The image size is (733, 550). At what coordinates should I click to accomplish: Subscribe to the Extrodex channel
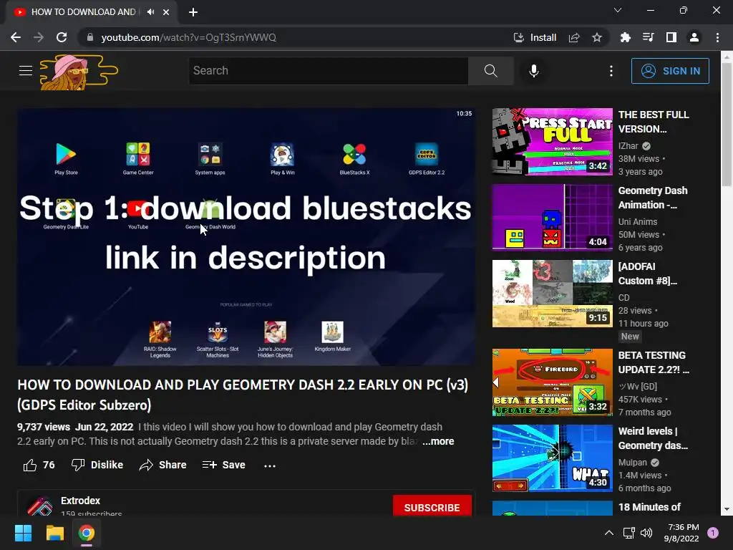pos(432,507)
